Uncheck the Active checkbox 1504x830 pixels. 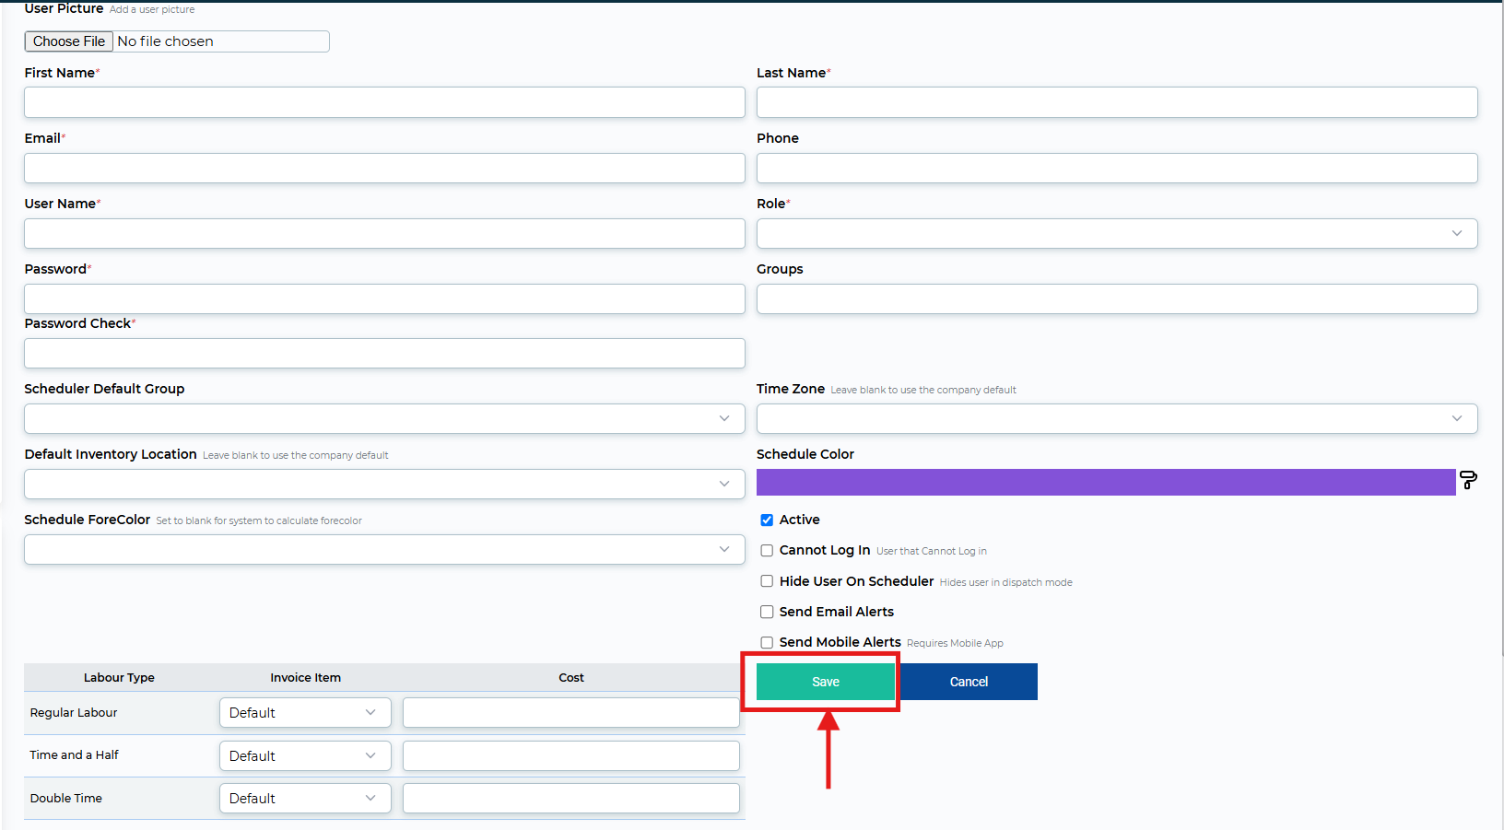click(767, 520)
